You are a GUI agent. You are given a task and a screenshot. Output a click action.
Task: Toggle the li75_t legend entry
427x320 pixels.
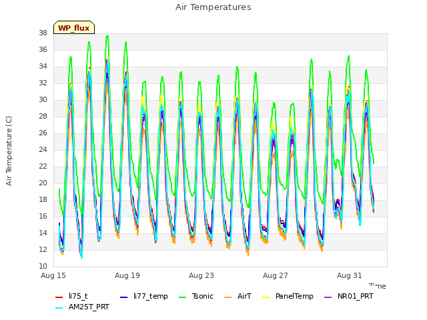(71, 296)
